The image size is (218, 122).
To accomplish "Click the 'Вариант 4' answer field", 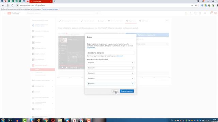I will point(110,78).
